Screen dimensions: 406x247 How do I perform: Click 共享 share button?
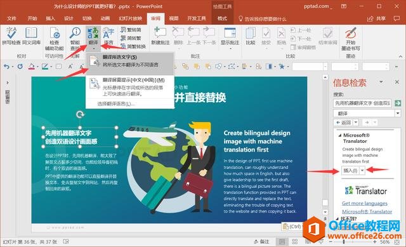coord(377,18)
